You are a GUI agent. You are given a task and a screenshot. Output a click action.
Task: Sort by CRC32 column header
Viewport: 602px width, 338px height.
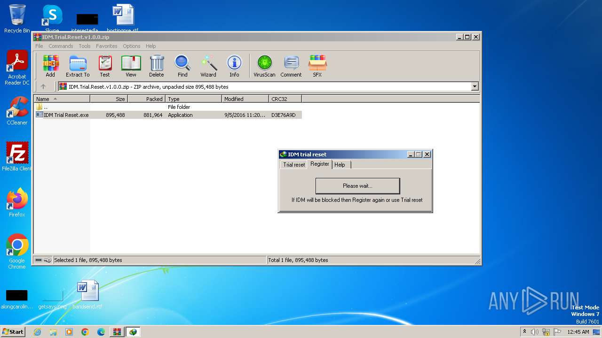point(285,99)
